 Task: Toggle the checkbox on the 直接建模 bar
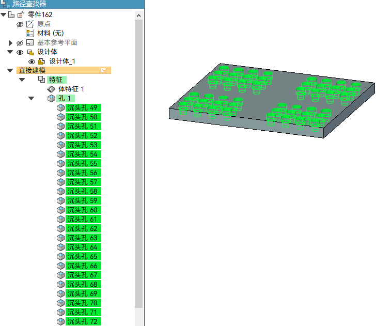click(x=104, y=70)
